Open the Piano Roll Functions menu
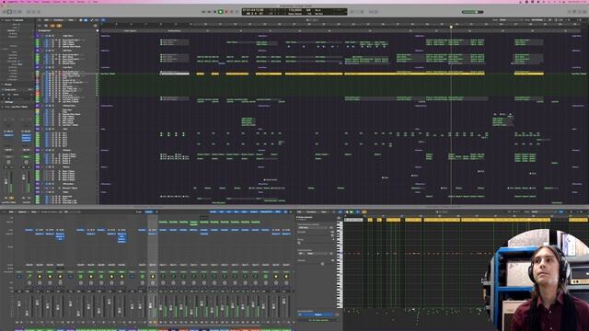This screenshot has width=589, height=331. (311, 212)
